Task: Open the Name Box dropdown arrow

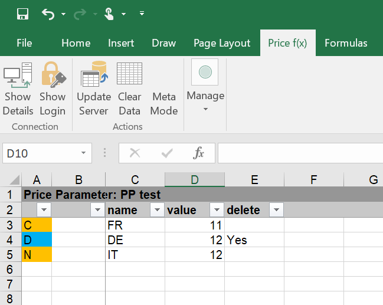Action: 84,153
